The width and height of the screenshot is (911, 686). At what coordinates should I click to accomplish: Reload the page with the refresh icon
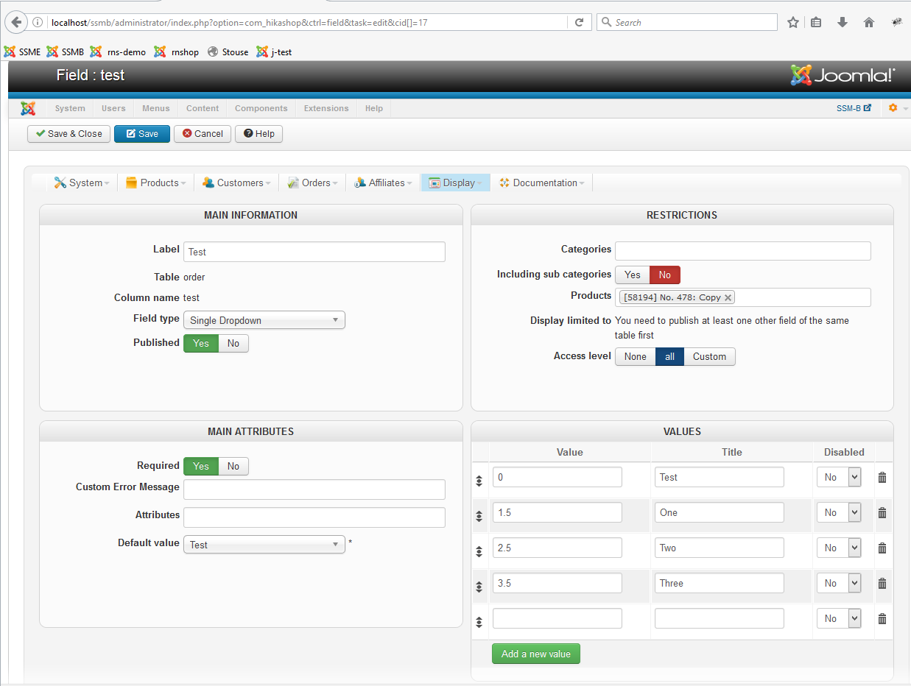(580, 22)
